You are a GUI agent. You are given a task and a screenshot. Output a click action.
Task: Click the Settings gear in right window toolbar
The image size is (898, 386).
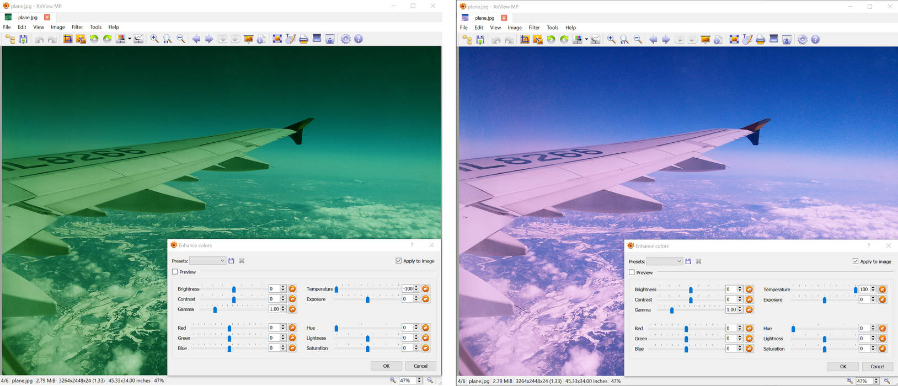(803, 40)
